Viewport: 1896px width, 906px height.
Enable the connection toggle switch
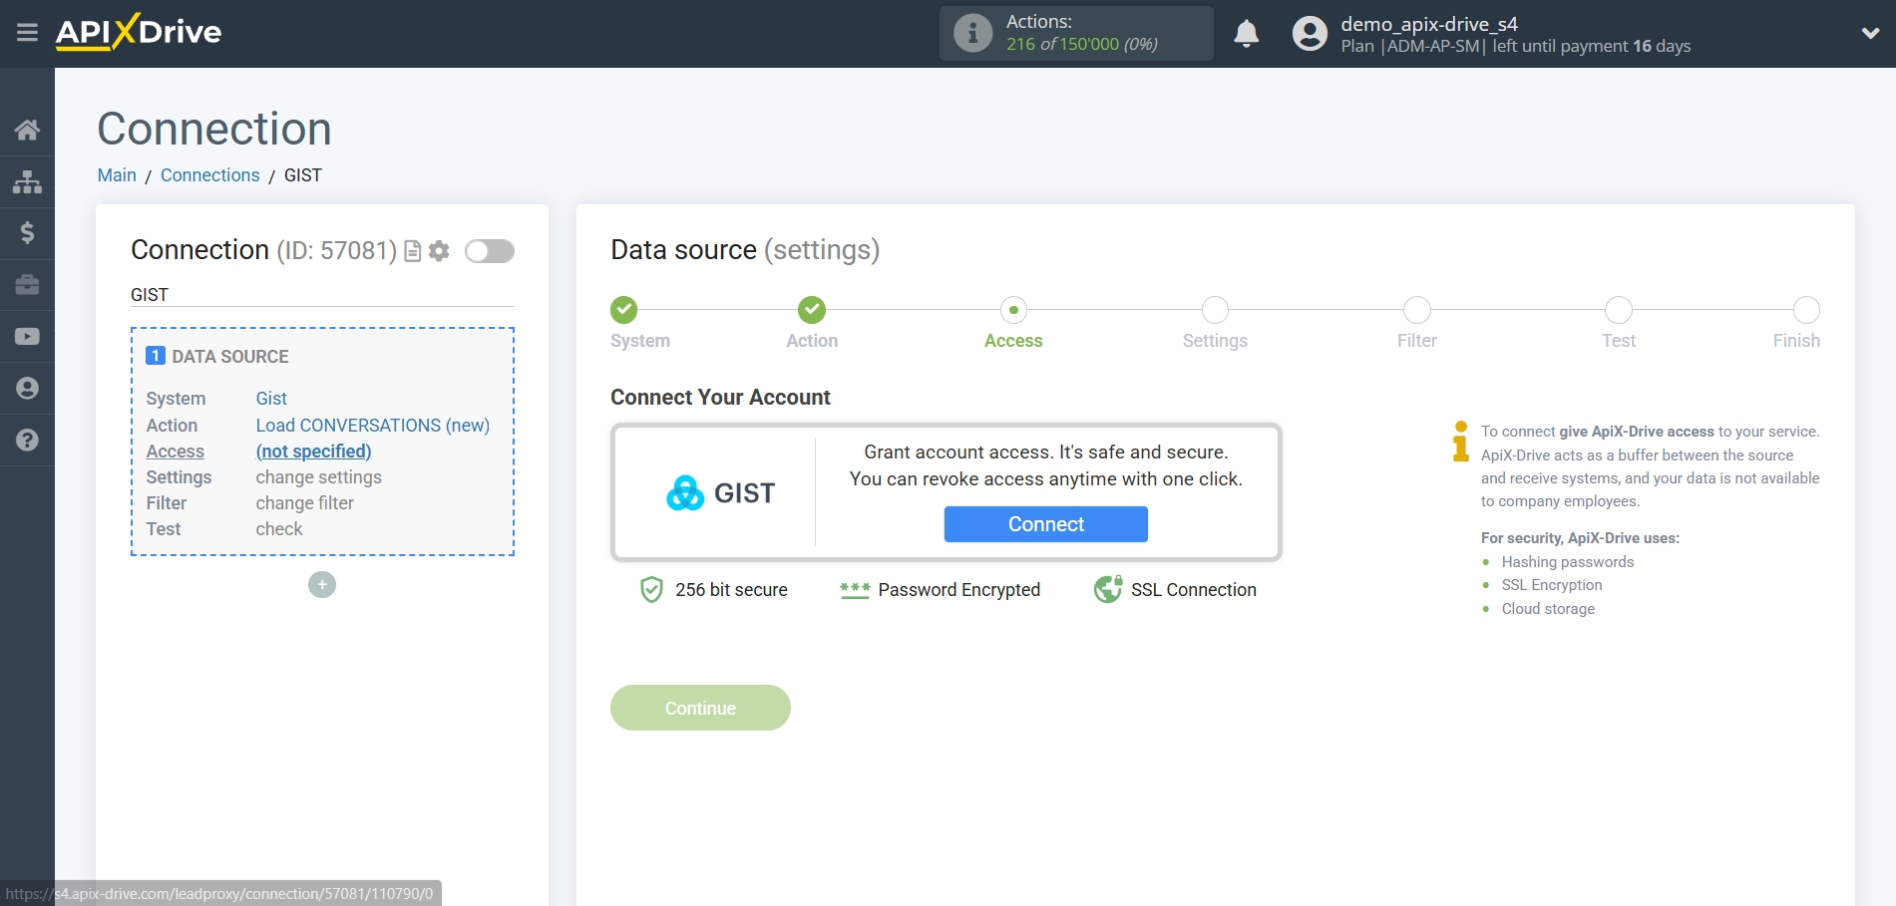[489, 251]
